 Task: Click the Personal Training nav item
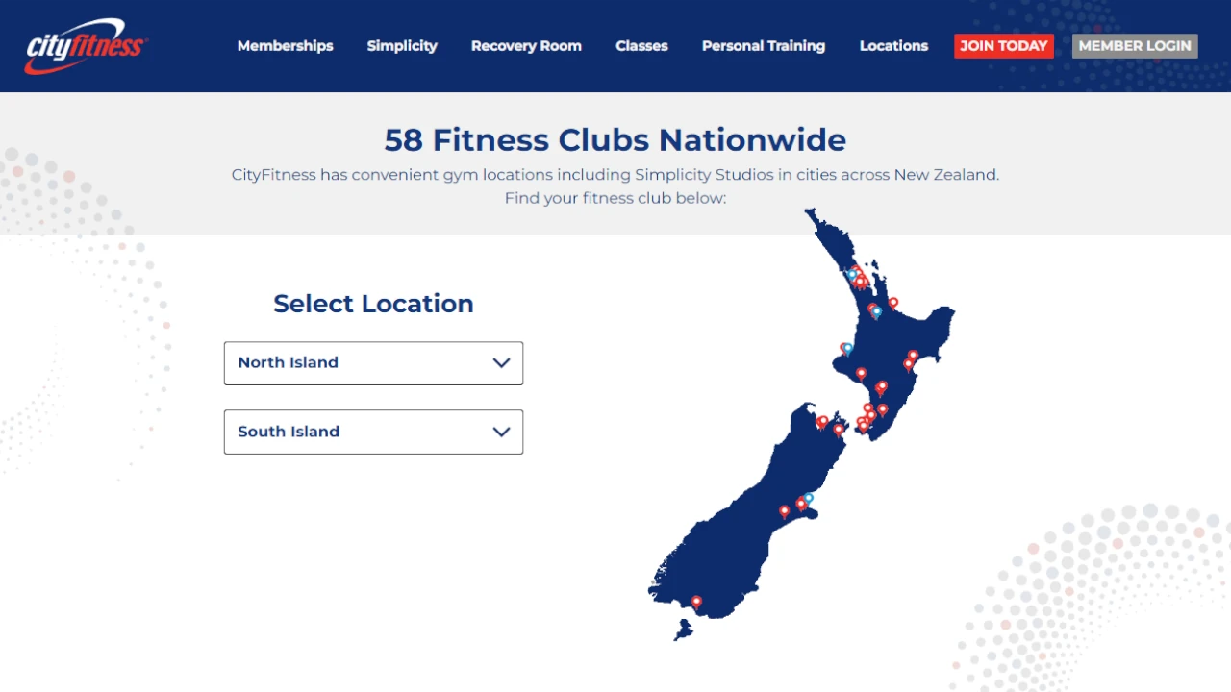764,45
